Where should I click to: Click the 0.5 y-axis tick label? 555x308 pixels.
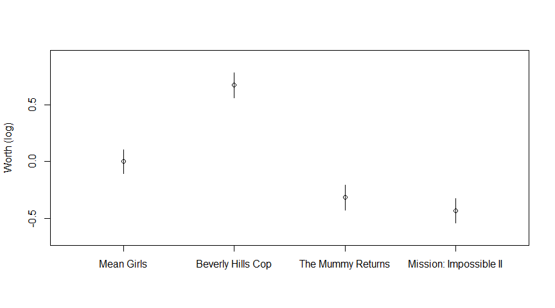point(32,105)
